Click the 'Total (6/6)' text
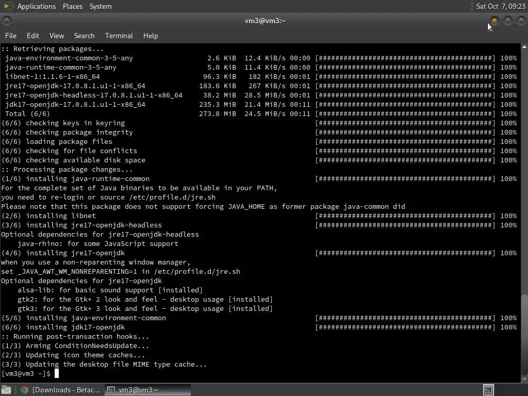The height and width of the screenshot is (396, 528). point(27,114)
